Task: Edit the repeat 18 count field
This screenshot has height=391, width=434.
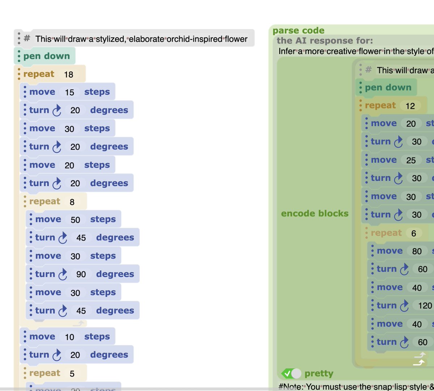Action: coord(69,75)
